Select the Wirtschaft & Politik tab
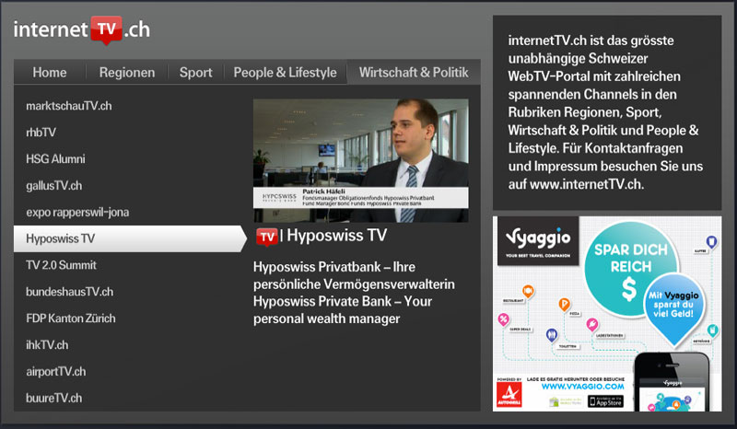This screenshot has width=737, height=429. 414,73
